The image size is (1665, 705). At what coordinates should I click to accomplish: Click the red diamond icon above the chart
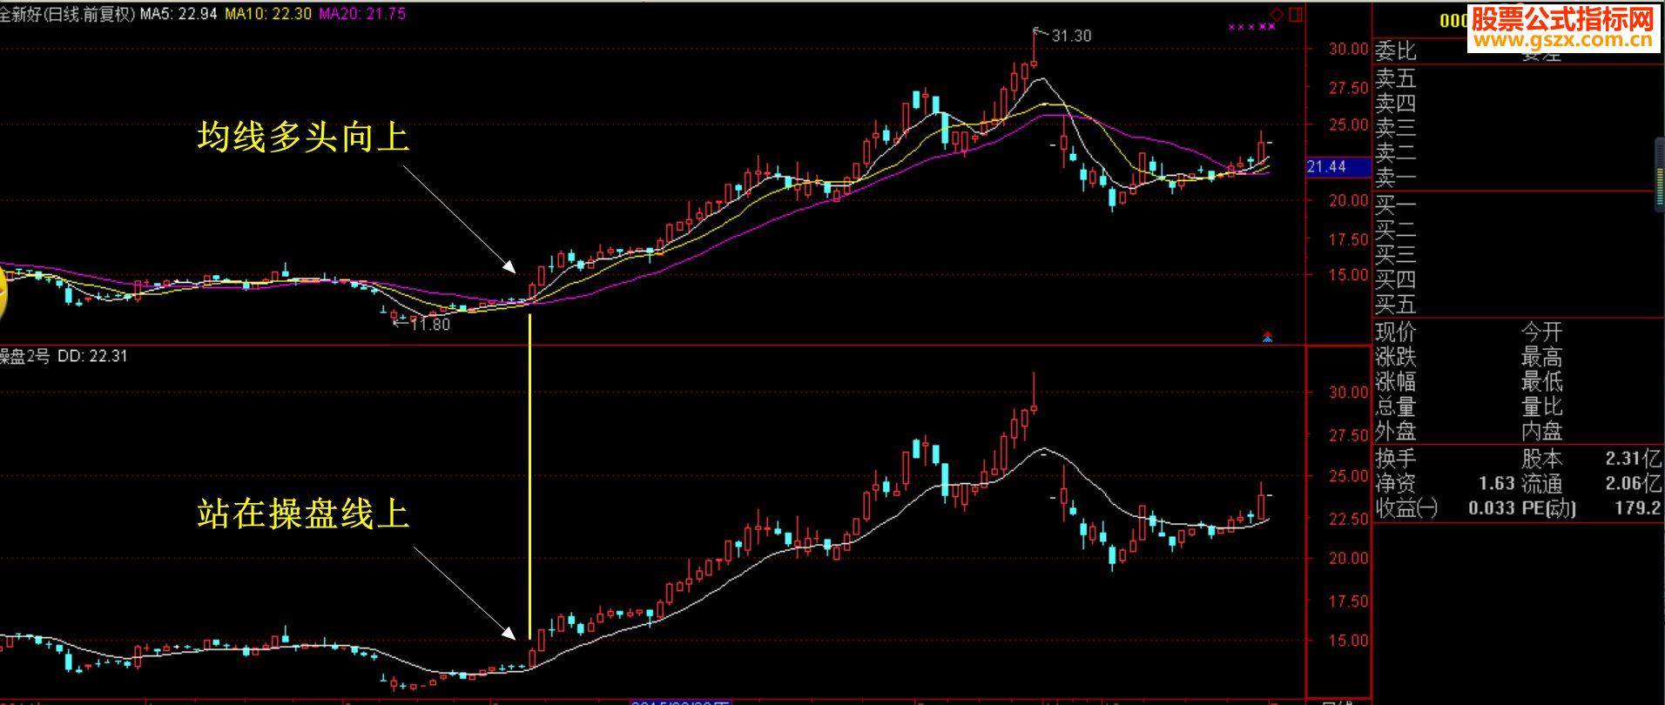(1277, 14)
